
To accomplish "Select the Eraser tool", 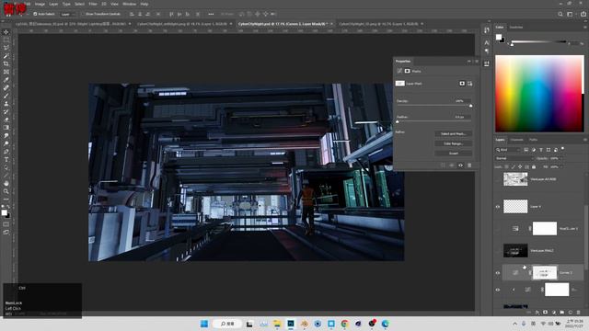I will click(6, 120).
